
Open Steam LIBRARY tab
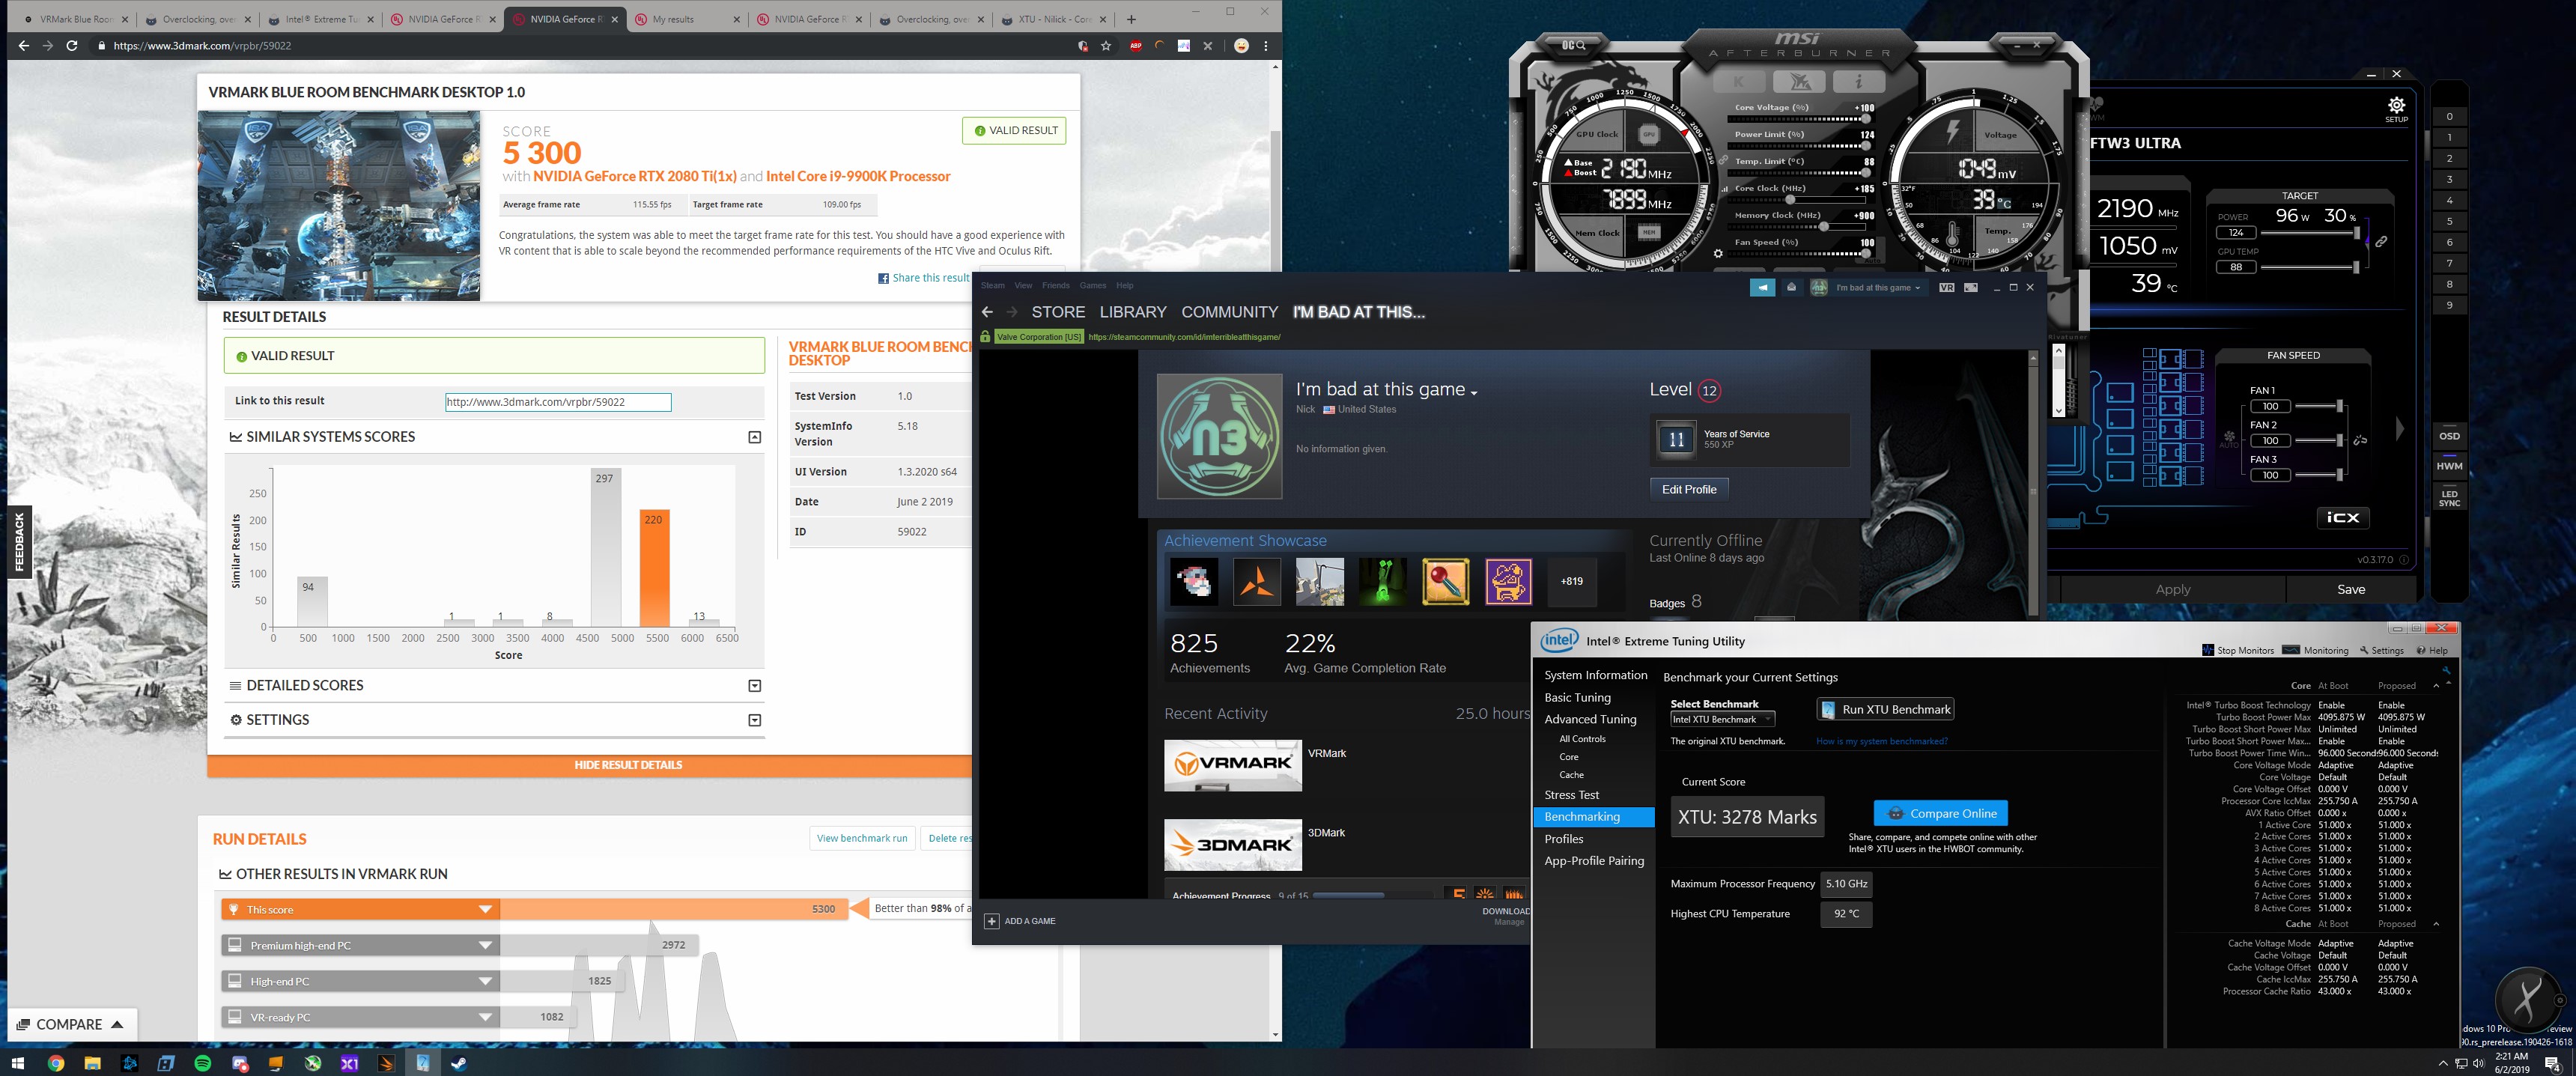click(x=1133, y=312)
